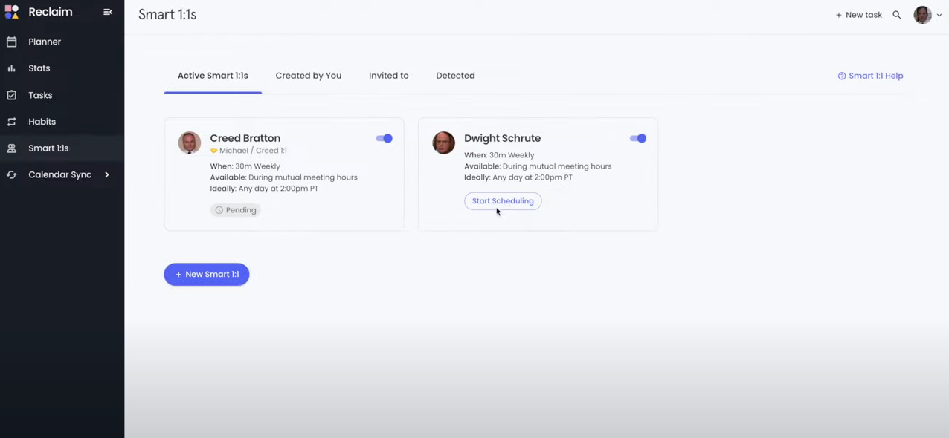Click "When: 30m Weekly" in Dwight's card

(499, 155)
